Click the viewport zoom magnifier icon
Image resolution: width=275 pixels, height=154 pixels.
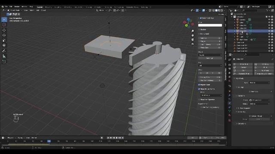[192, 31]
